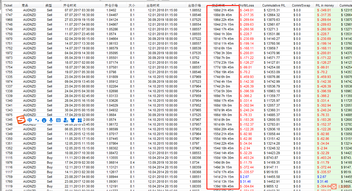Open the user account icon on IME bar
Screen dimensions: 352x191
pos(66,120)
